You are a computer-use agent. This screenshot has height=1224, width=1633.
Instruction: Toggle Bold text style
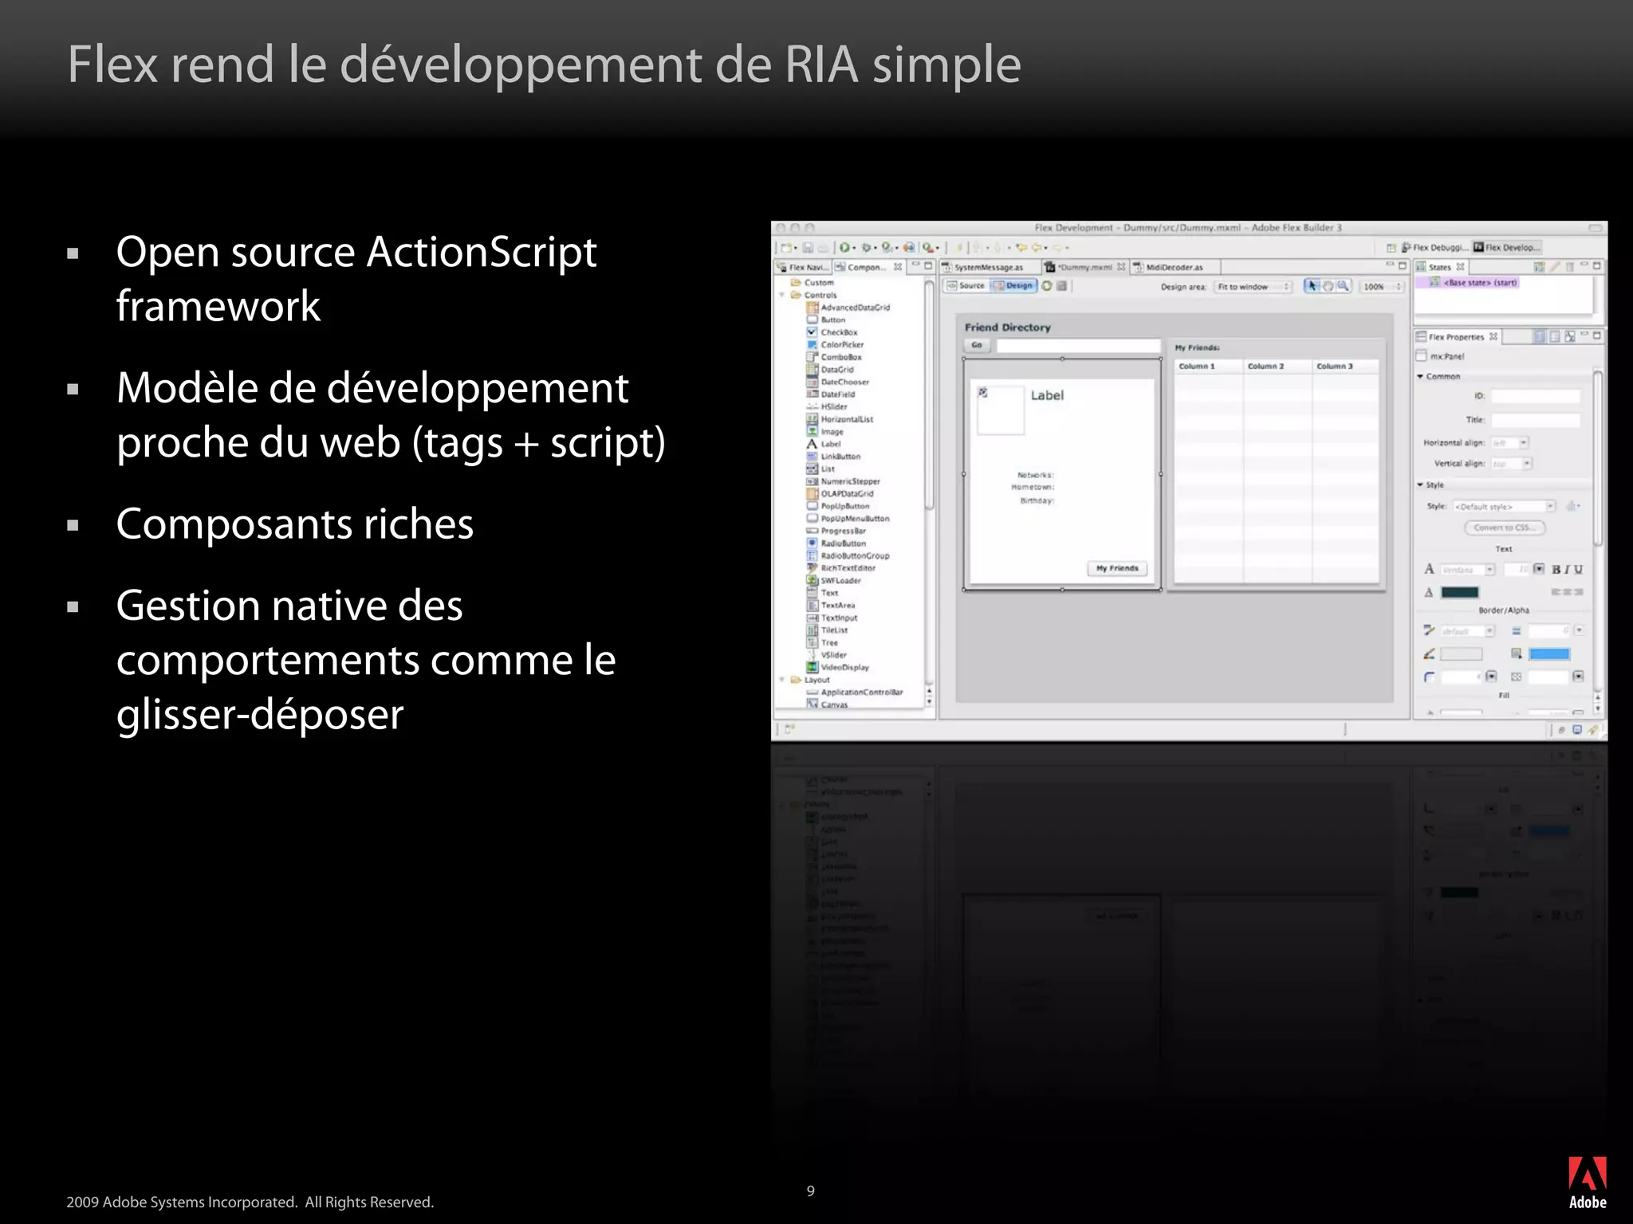tap(1556, 569)
